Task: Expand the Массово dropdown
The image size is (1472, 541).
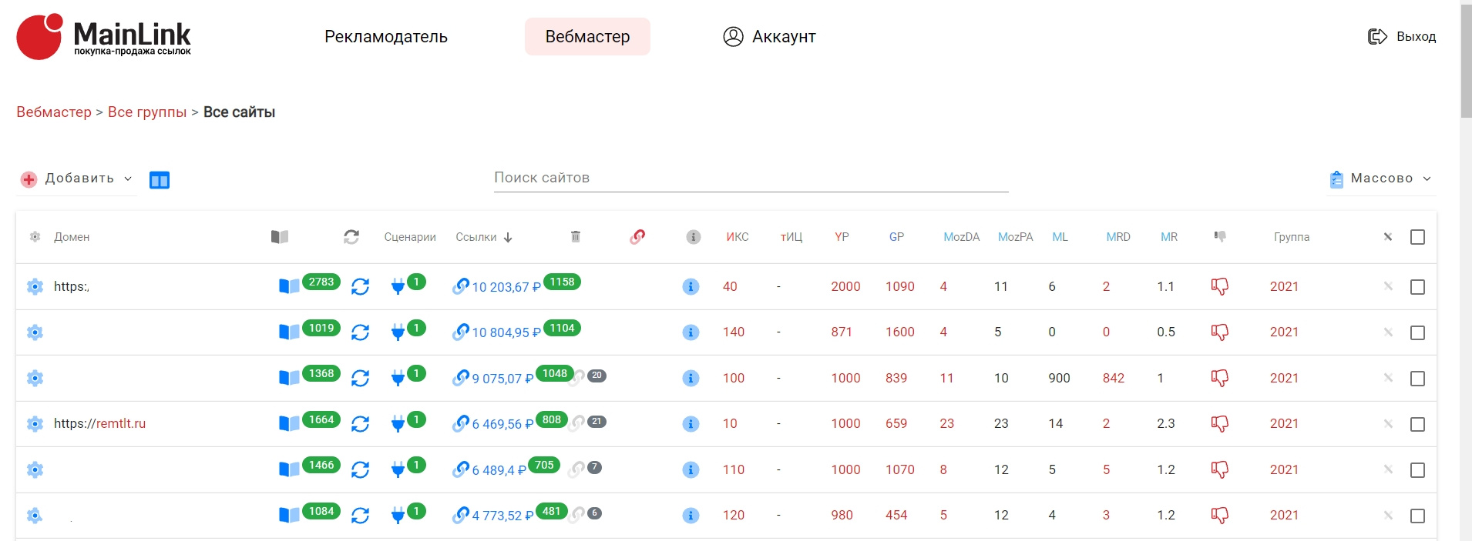Action: tap(1380, 179)
